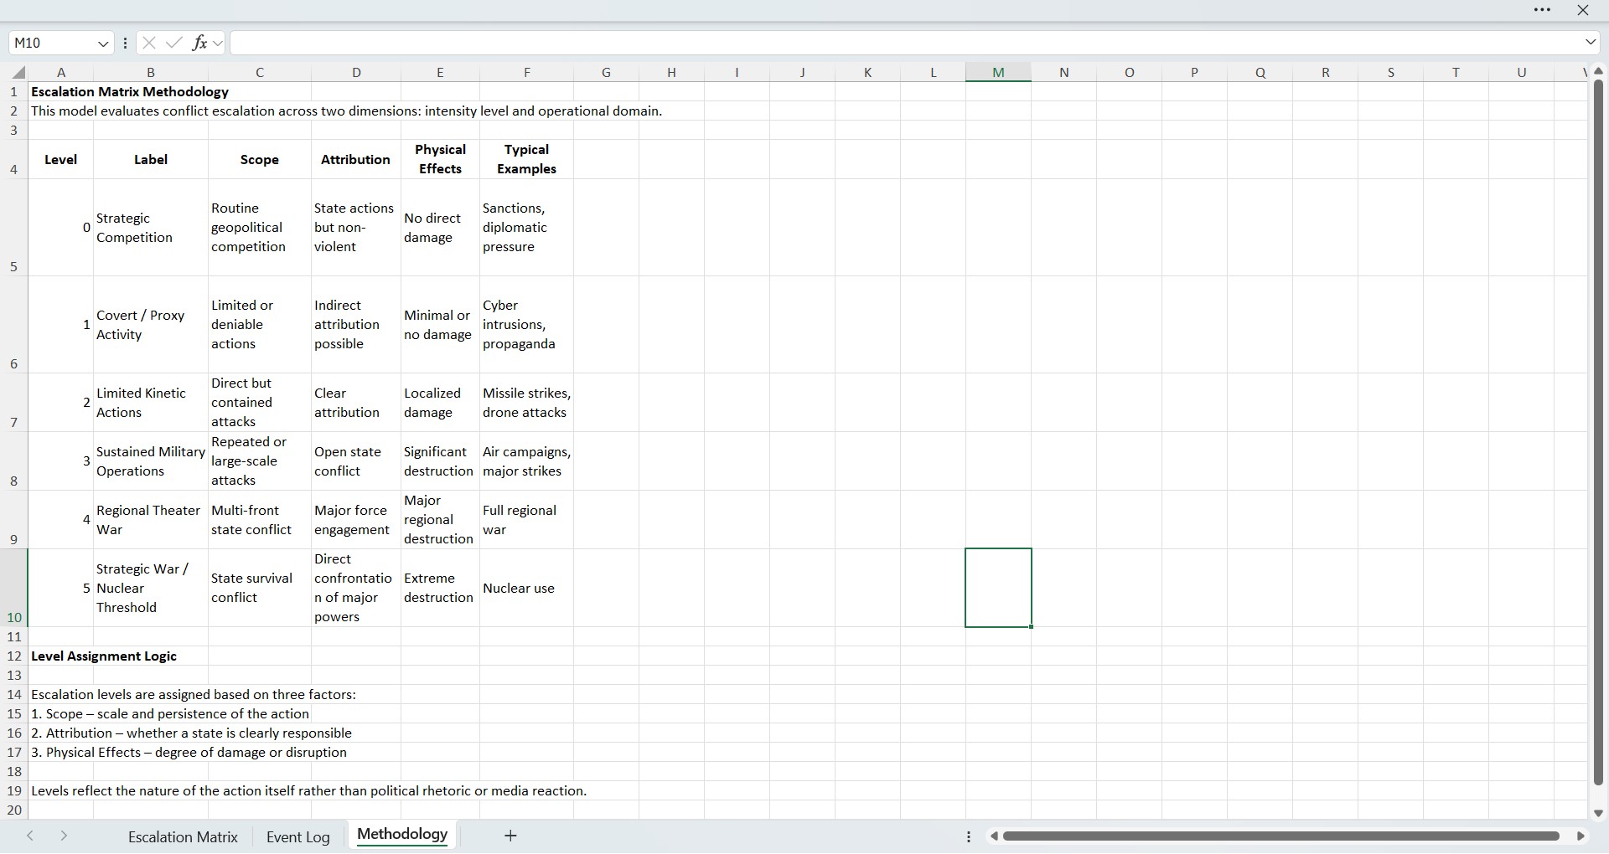The width and height of the screenshot is (1609, 854).
Task: Open the three-dot menu at top right
Action: click(1542, 10)
